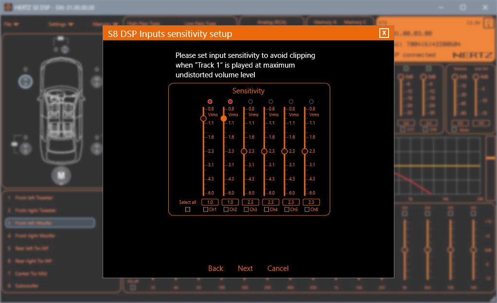Click the Ch2 sensitivity value box

tap(230, 202)
